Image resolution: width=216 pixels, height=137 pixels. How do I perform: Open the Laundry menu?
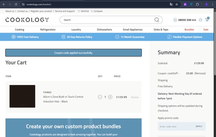coord(76,30)
